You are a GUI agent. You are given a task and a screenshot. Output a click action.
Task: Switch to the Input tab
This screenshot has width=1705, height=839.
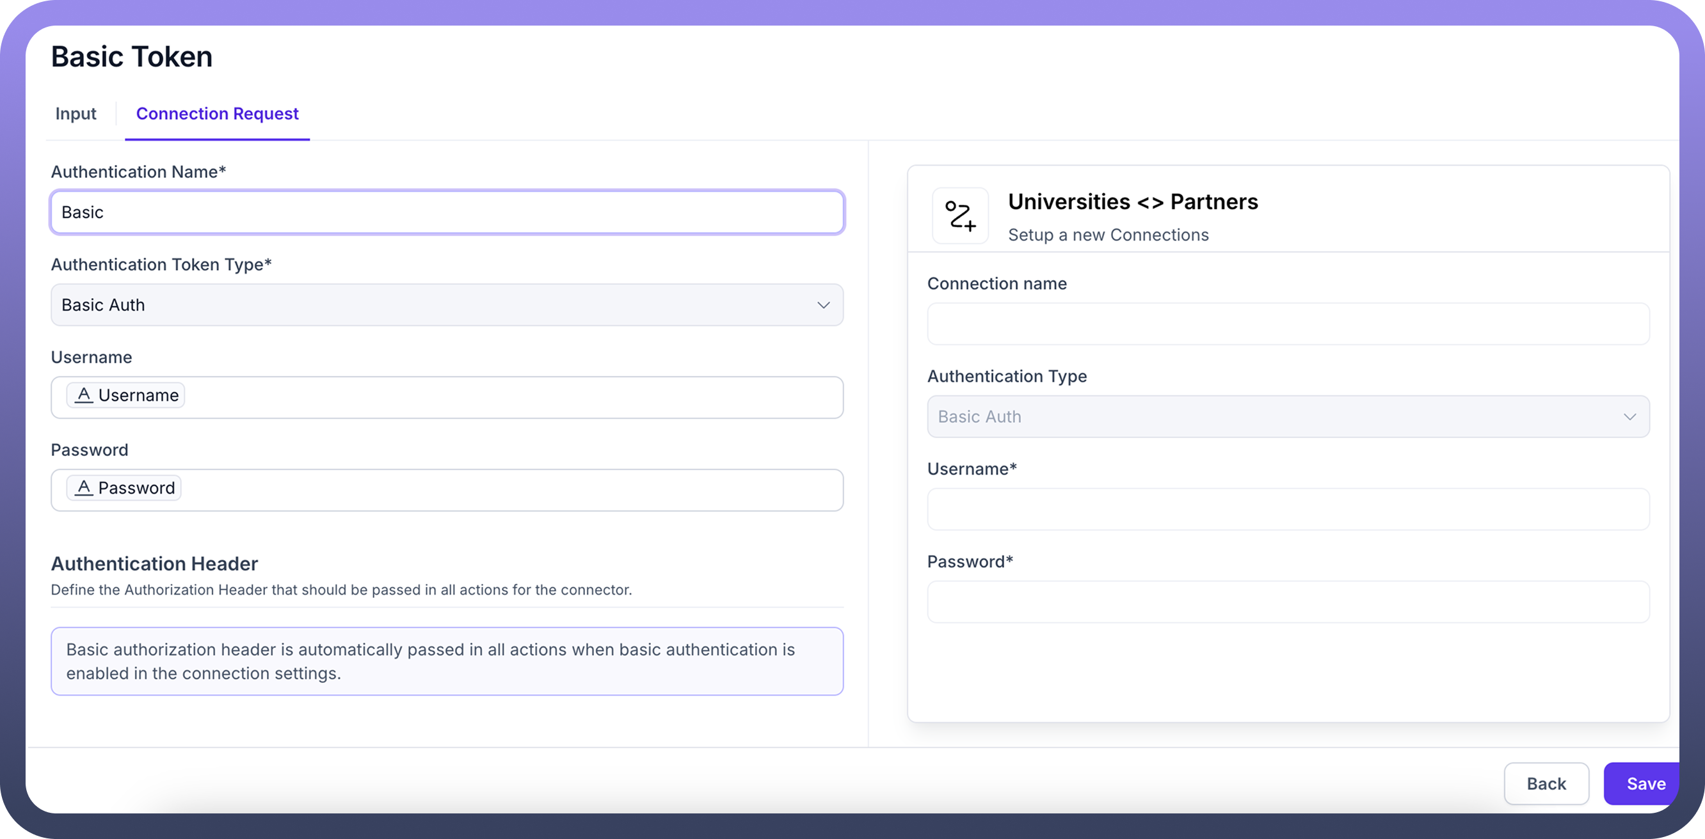[76, 114]
